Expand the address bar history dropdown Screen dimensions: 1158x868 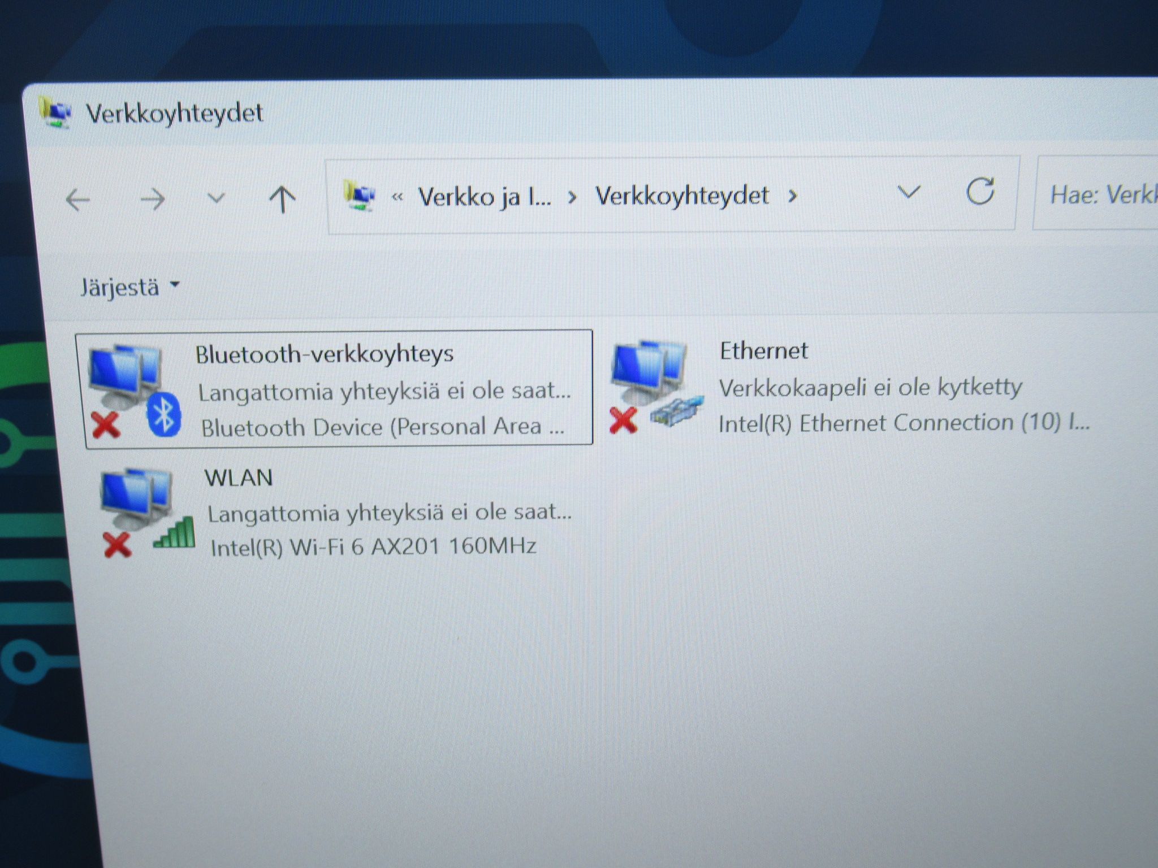click(x=909, y=193)
